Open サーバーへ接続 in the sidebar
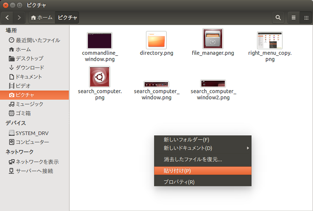Viewport: 313px width, 211px height. pyautogui.click(x=34, y=171)
